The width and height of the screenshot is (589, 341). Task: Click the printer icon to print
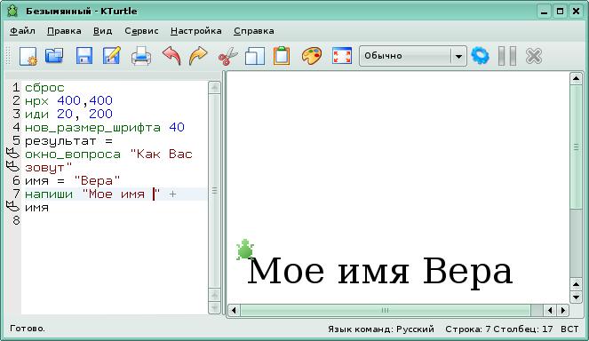[x=141, y=56]
